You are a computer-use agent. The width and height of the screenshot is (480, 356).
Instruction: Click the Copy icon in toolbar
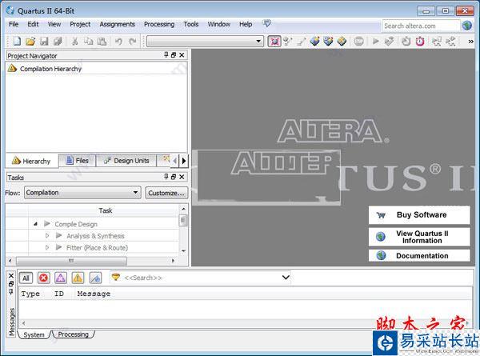[x=88, y=41]
